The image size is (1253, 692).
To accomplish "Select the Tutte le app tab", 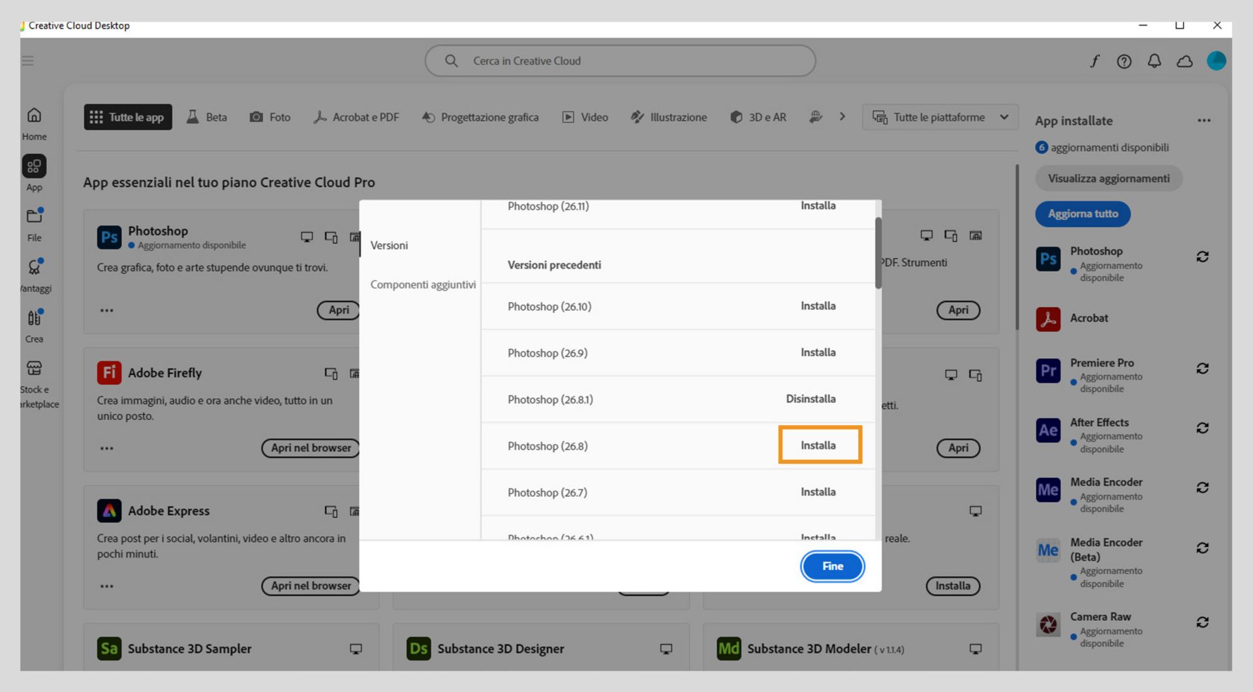I will [x=128, y=117].
